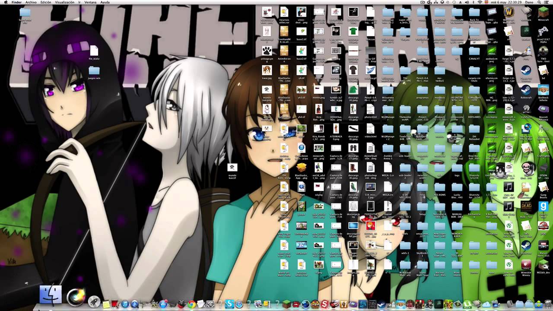Open the DH Reloaded folder

(x=474, y=129)
